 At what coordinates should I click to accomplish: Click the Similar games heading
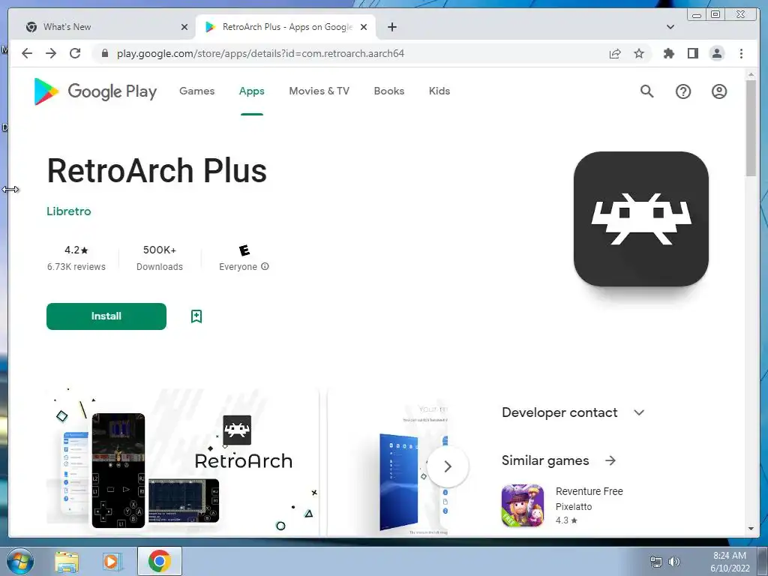click(x=545, y=460)
